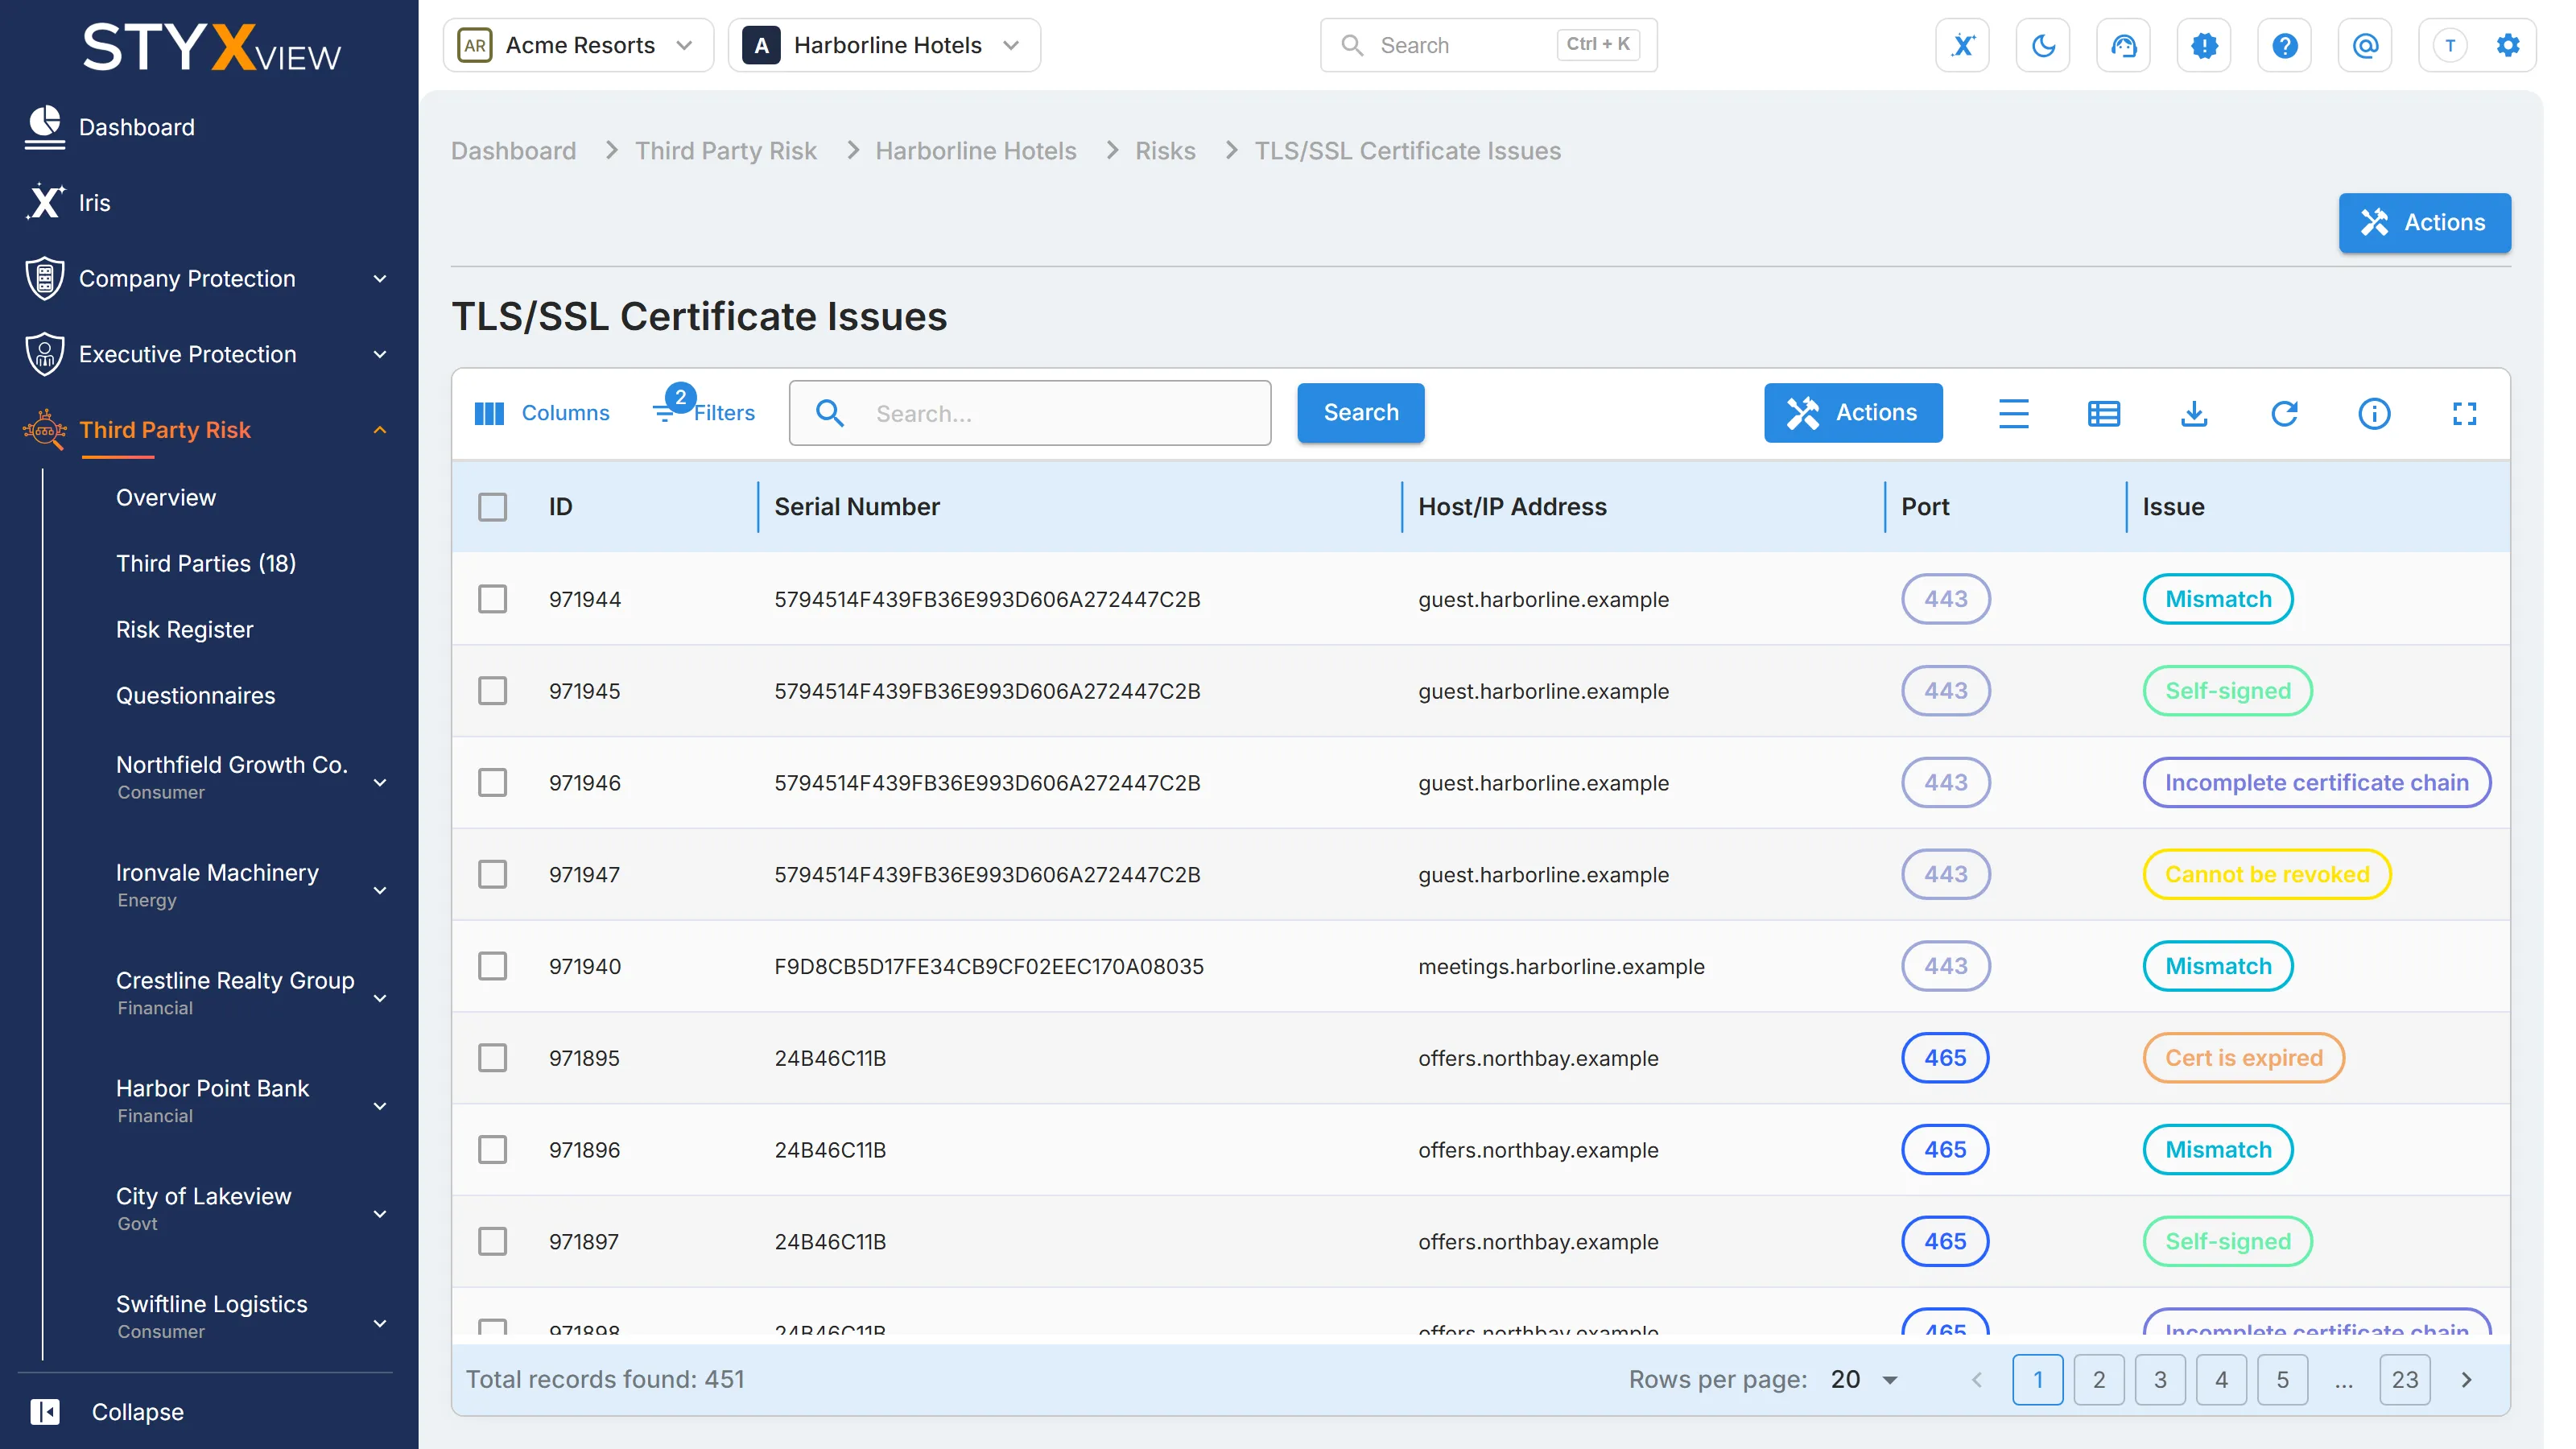Collapse the Third Party Risk section
Viewport: 2576px width, 1449px height.
click(379, 430)
